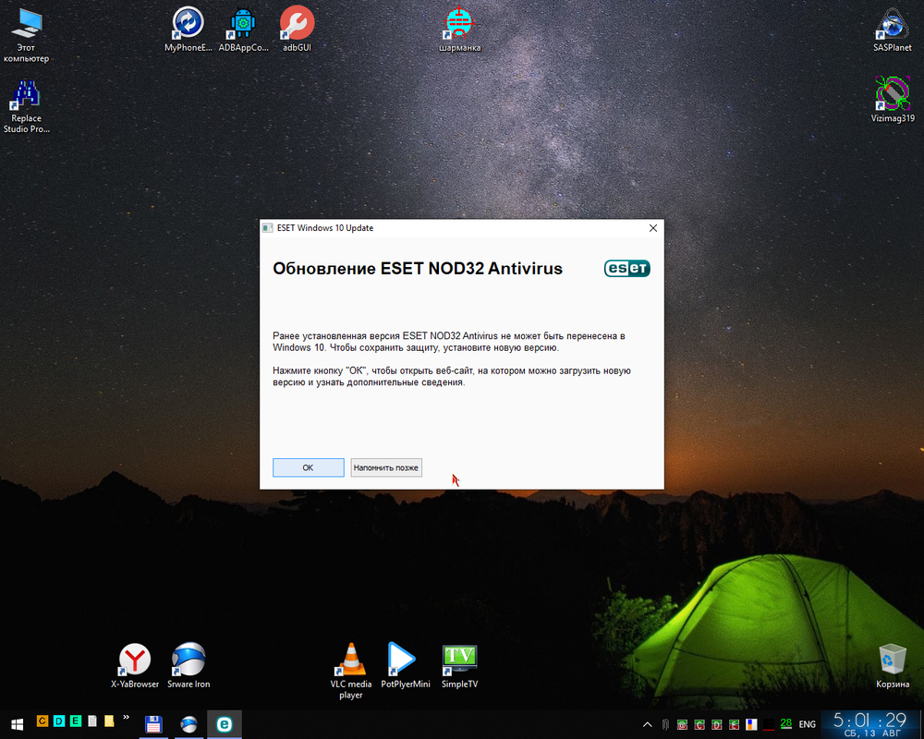Viewport: 924px width, 739px height.
Task: Open Этот компьютер desktop icon
Action: click(x=26, y=35)
